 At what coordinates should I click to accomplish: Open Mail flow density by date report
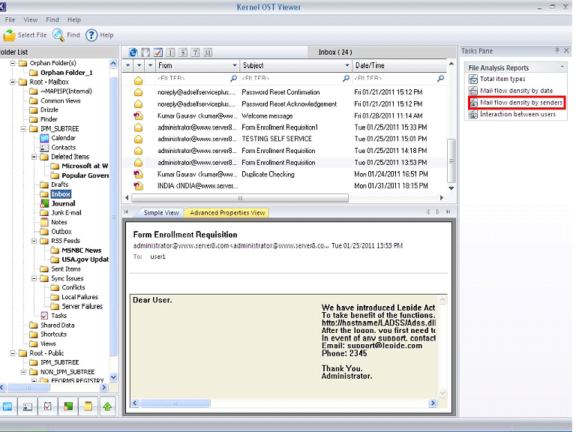pyautogui.click(x=517, y=91)
